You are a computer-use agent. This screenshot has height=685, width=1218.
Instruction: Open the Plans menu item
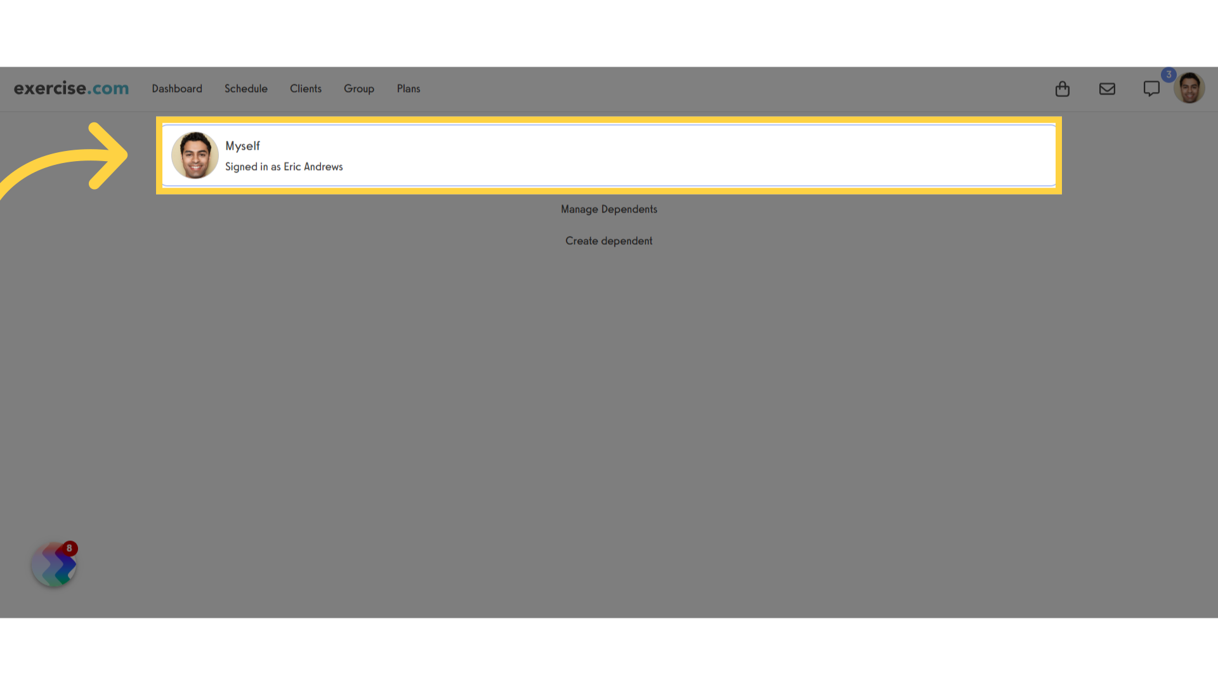(x=409, y=89)
